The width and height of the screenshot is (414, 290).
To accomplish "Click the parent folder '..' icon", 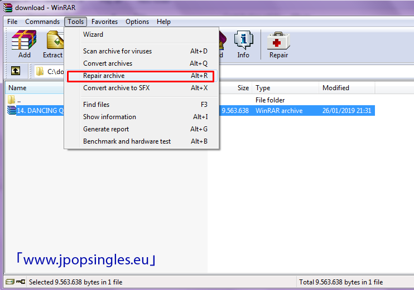I will (11, 100).
